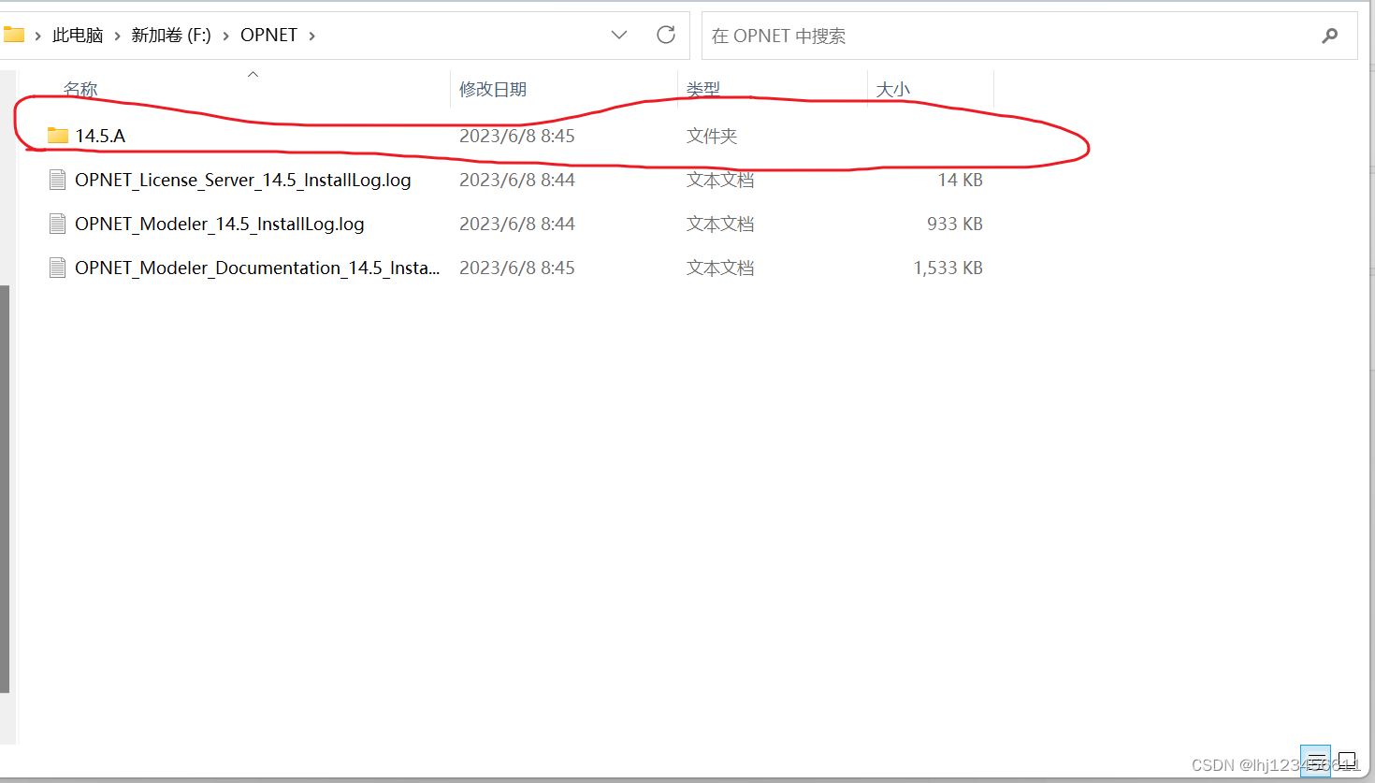Click the folder icon at breadcrumb start

point(15,34)
